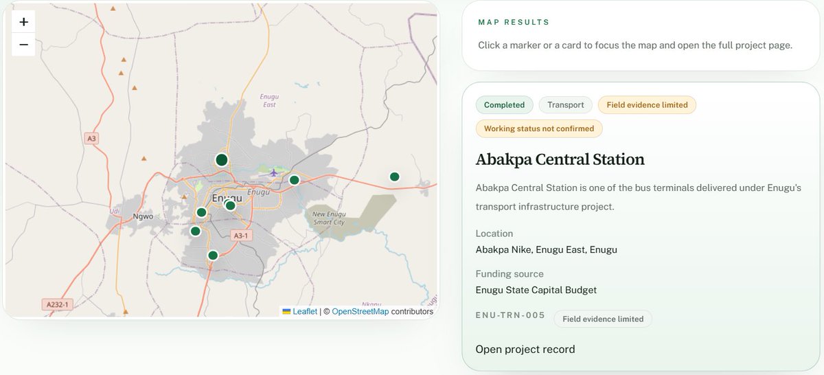Screen dimensions: 824x375
Task: Click the Funding source label
Action: 510,273
